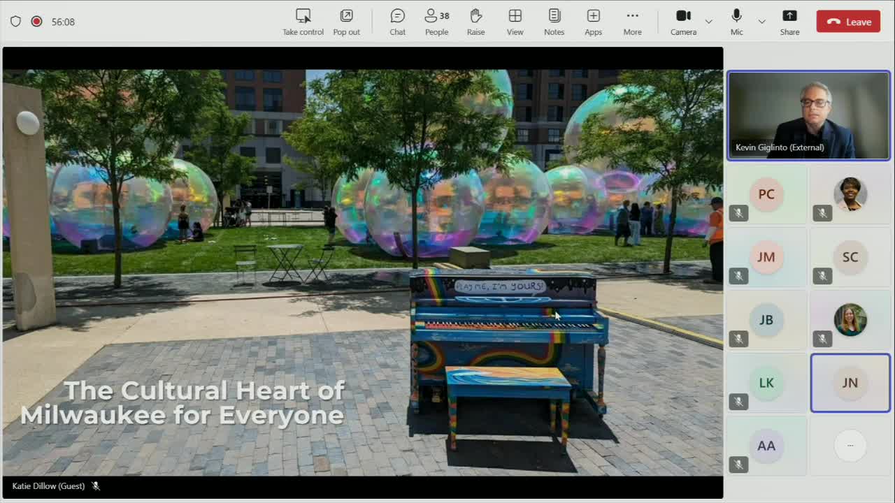
Task: Select the JB participant tile
Action: coord(767,320)
